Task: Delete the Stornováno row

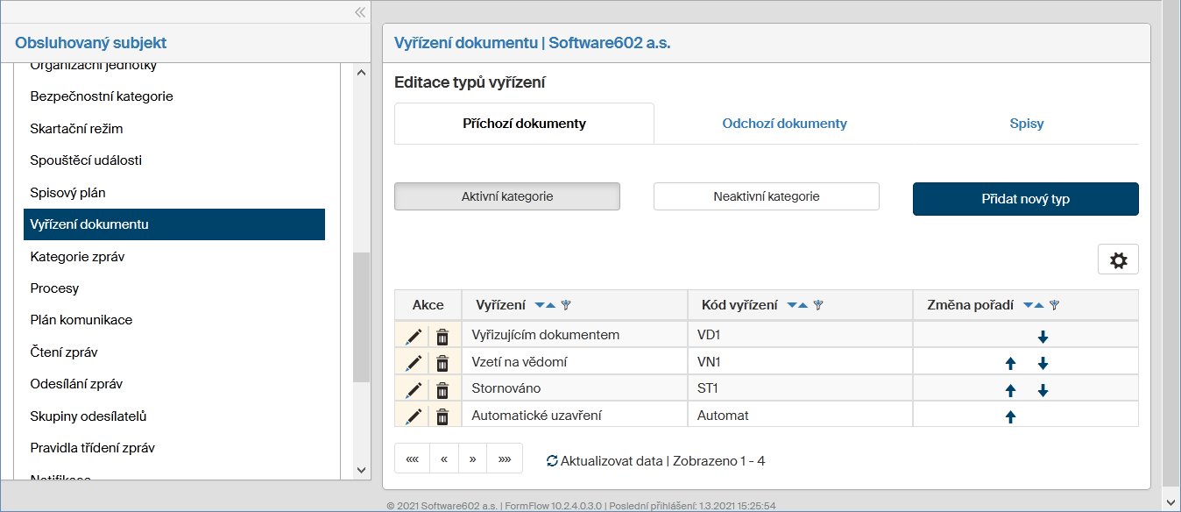Action: point(442,390)
